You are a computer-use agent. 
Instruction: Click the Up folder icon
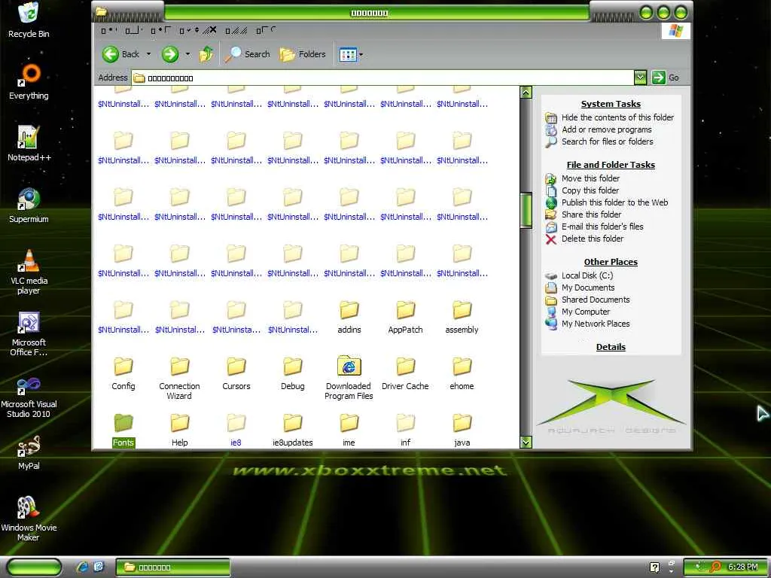(206, 54)
